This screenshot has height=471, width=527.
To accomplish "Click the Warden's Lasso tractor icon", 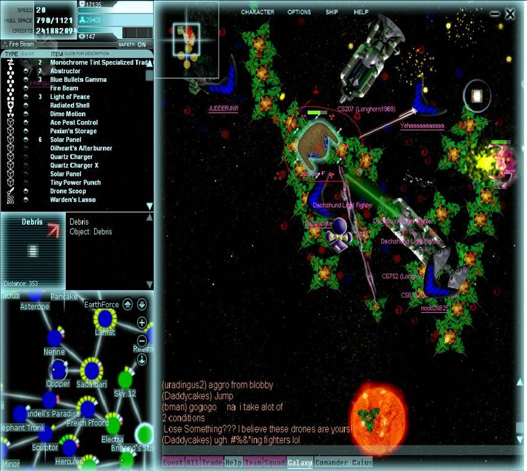I will click(9, 200).
